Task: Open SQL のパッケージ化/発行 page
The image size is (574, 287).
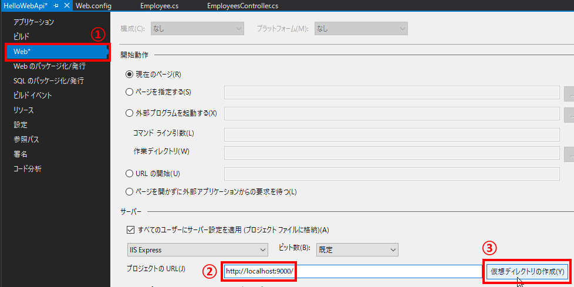Action: coord(49,80)
